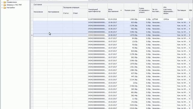Click the 447.10р. amount cell
Viewport: 193px width, 109px height.
click(x=131, y=77)
